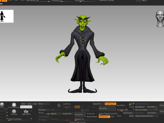Adjust the Z Intensity slider at the top

pyautogui.click(x=63, y=1)
